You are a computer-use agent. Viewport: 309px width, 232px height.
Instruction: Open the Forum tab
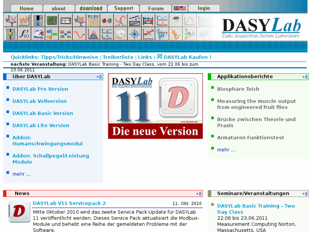click(x=156, y=9)
